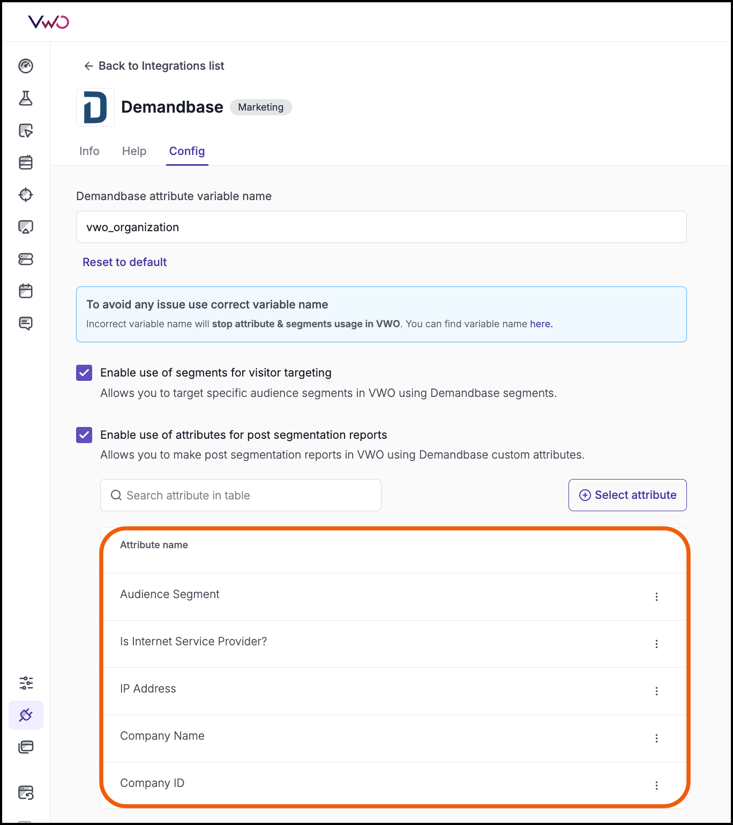This screenshot has height=825, width=733.
Task: Switch to the Help tab
Action: (134, 151)
